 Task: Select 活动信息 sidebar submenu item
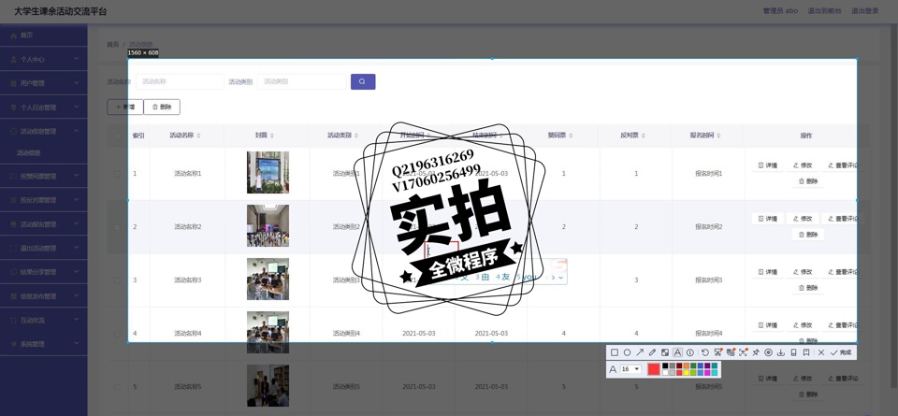click(29, 153)
